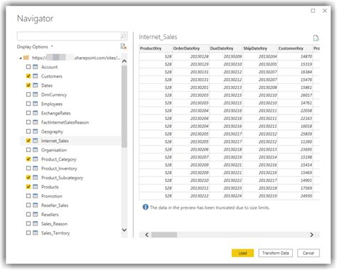The image size is (337, 270).
Task: Select the OrderDateKey column header
Action: click(191, 48)
